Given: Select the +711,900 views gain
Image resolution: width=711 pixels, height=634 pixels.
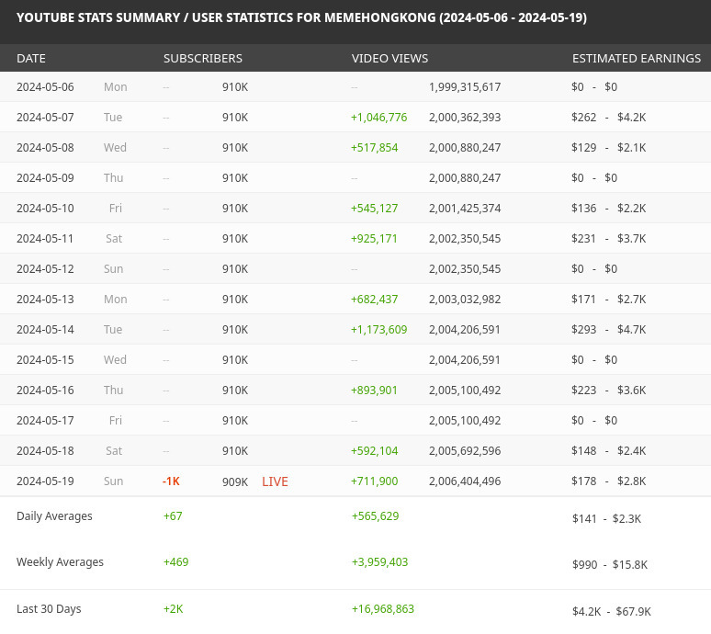Looking at the screenshot, I should tap(374, 482).
